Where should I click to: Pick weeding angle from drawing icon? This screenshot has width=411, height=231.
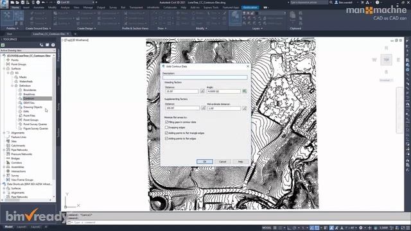click(x=245, y=91)
